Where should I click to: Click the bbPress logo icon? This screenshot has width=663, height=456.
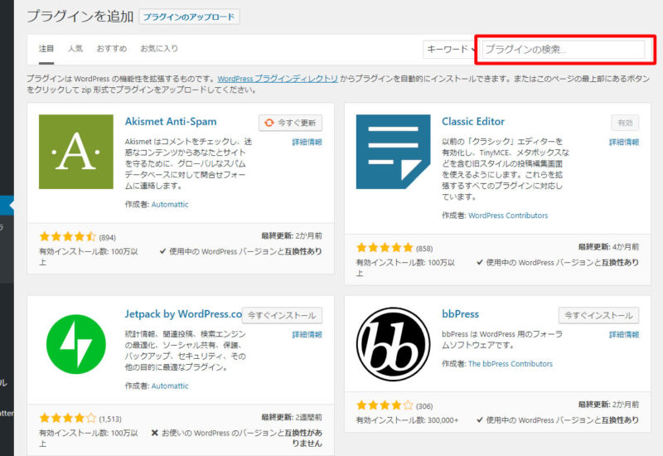(393, 344)
